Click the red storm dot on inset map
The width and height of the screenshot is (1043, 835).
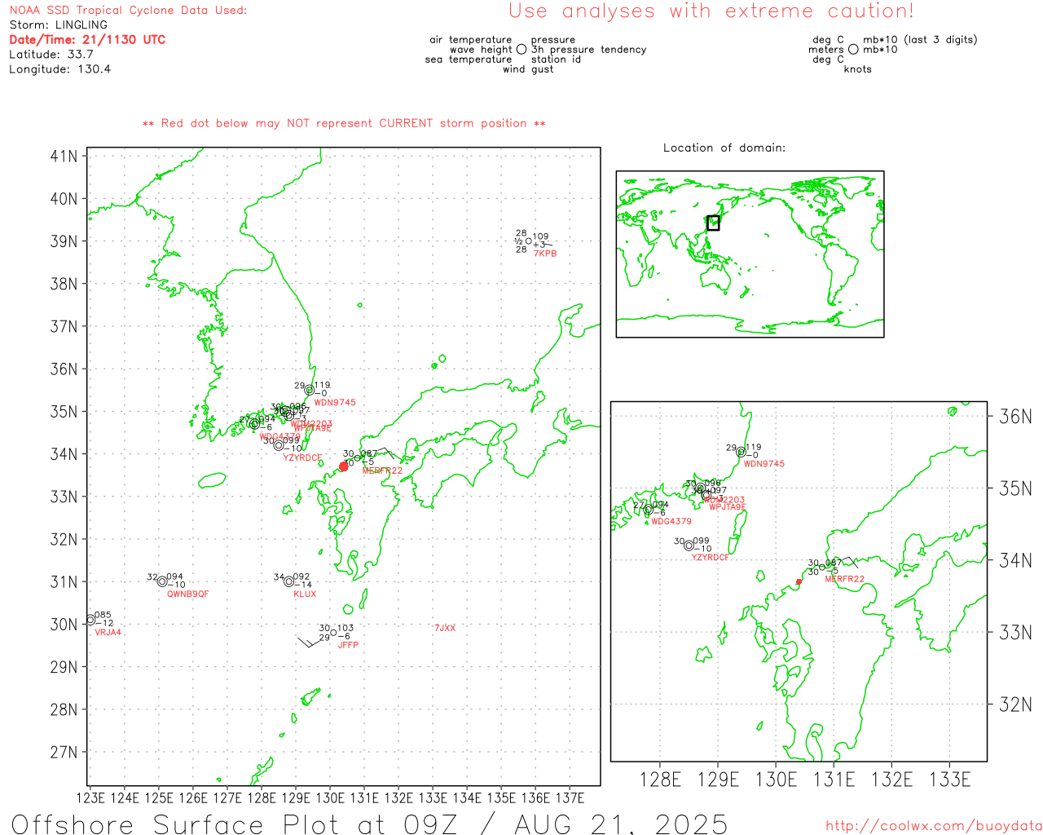(x=799, y=581)
